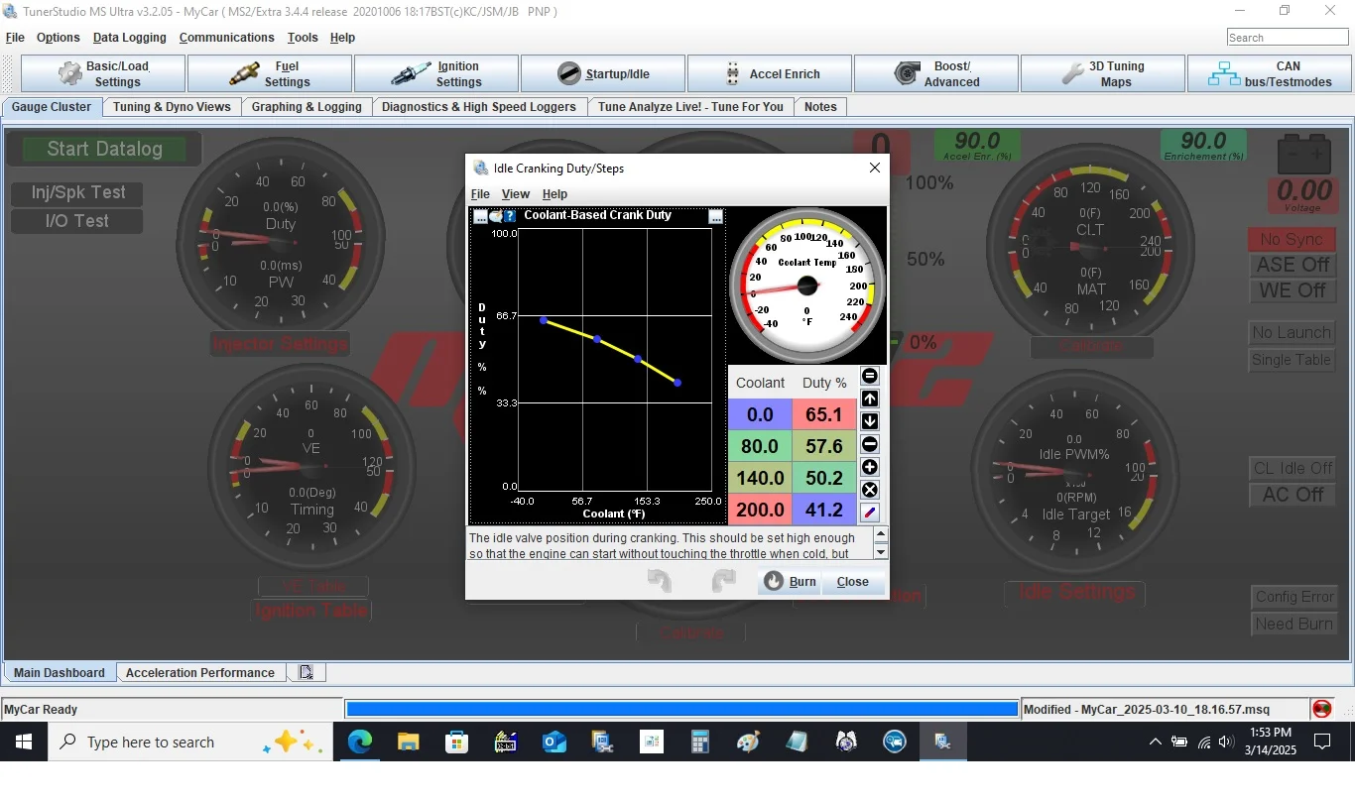Open Outlook from the taskbar
This screenshot has height=800, width=1355.
(x=554, y=742)
